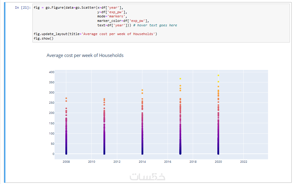Image resolution: width=295 pixels, height=184 pixels.
Task: Click the highest orange marker for 2008
Action: click(66, 98)
